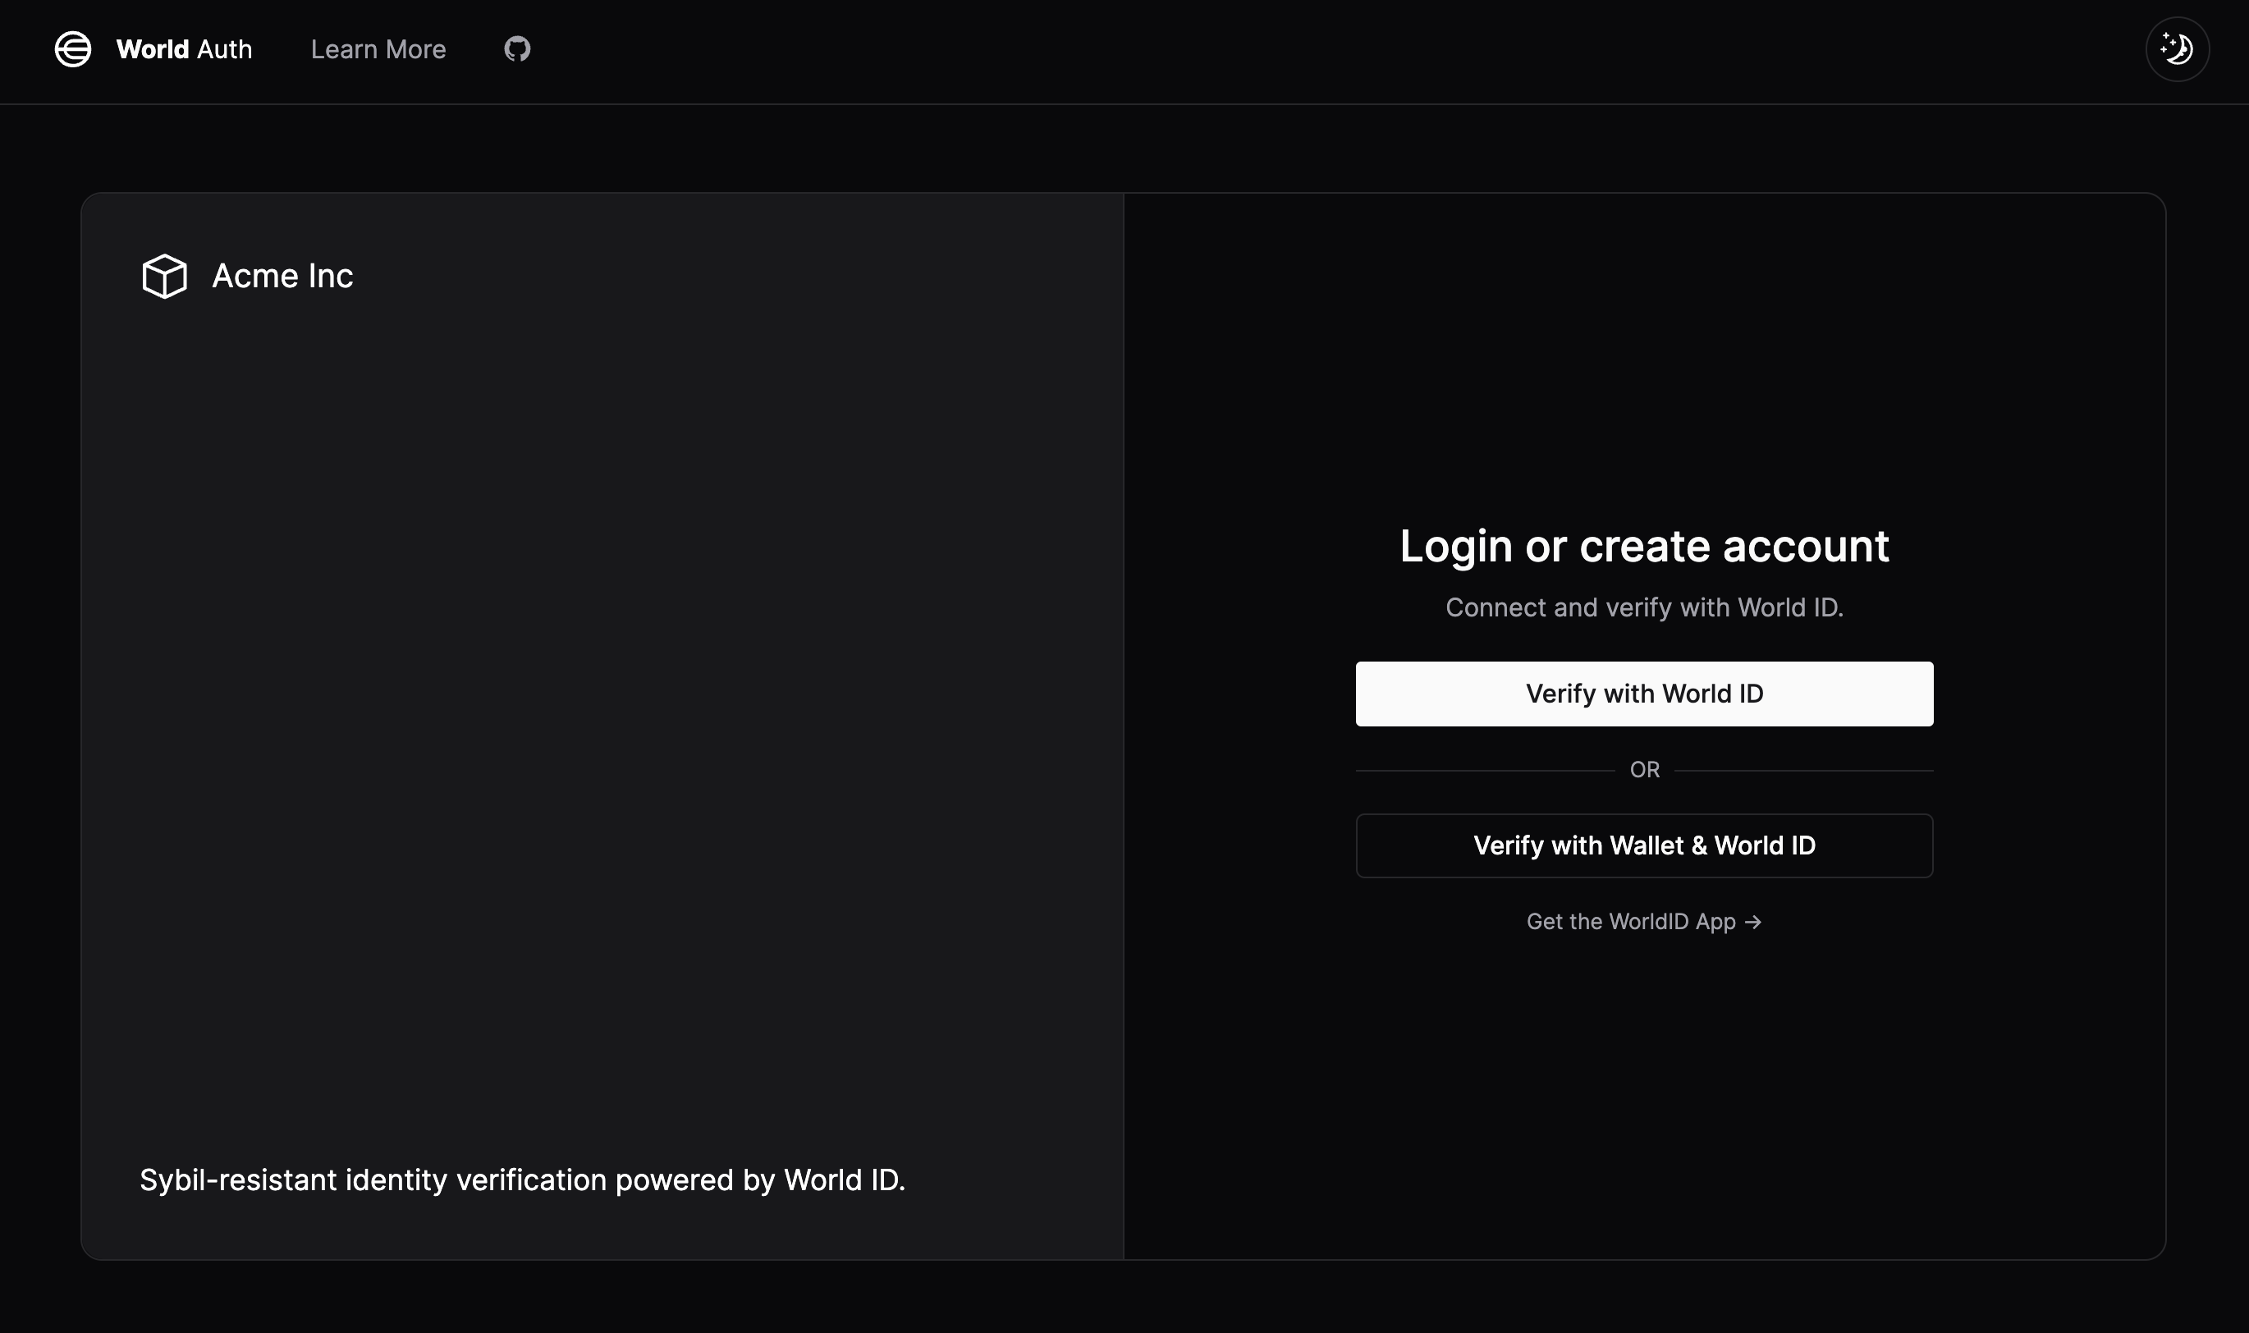Follow the Get the WorldID App link
Screen dimensions: 2249x1333
pyautogui.click(x=1630, y=922)
